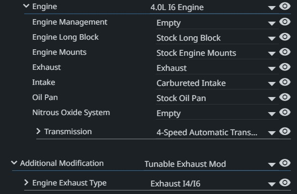Open the Nitrous Oxide System dropdown arrow
The height and width of the screenshot is (194, 297).
(x=272, y=114)
